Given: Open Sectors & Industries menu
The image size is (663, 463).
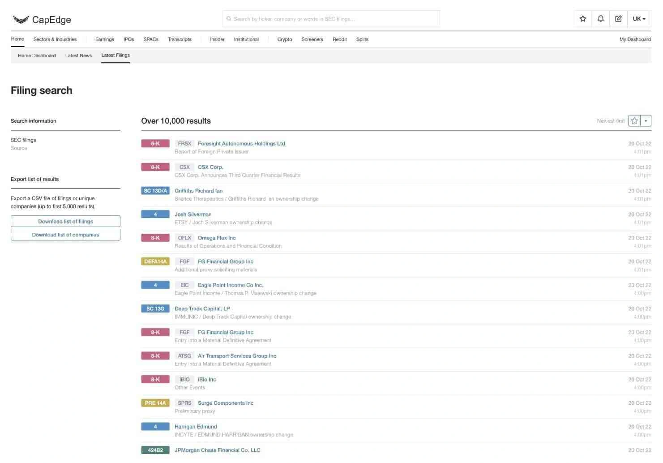Looking at the screenshot, I should point(55,39).
